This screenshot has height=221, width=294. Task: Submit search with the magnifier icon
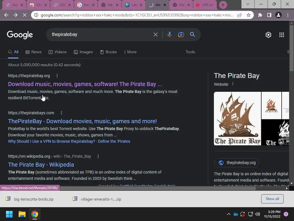click(x=192, y=35)
